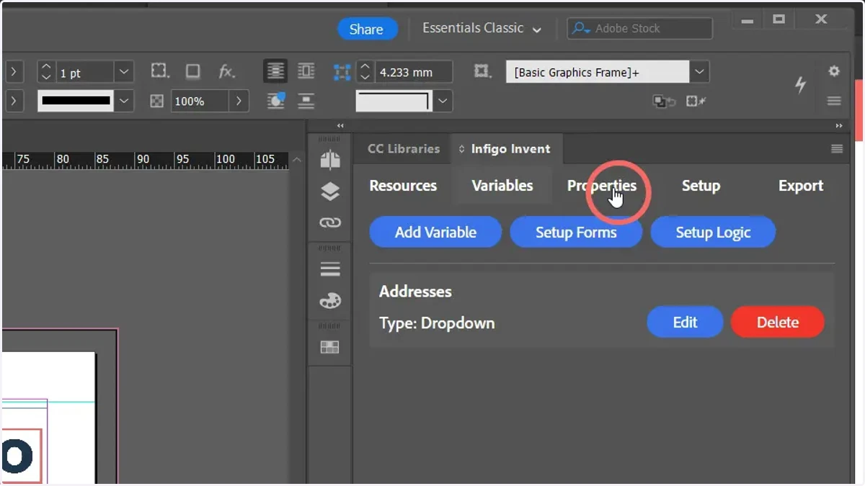Expand the opacity slider arrow
The height and width of the screenshot is (486, 865).
[x=239, y=102]
